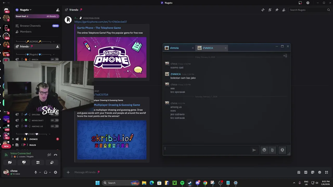Click the Search Nugato field
Viewport: 333px width, 187px height.
[310, 10]
